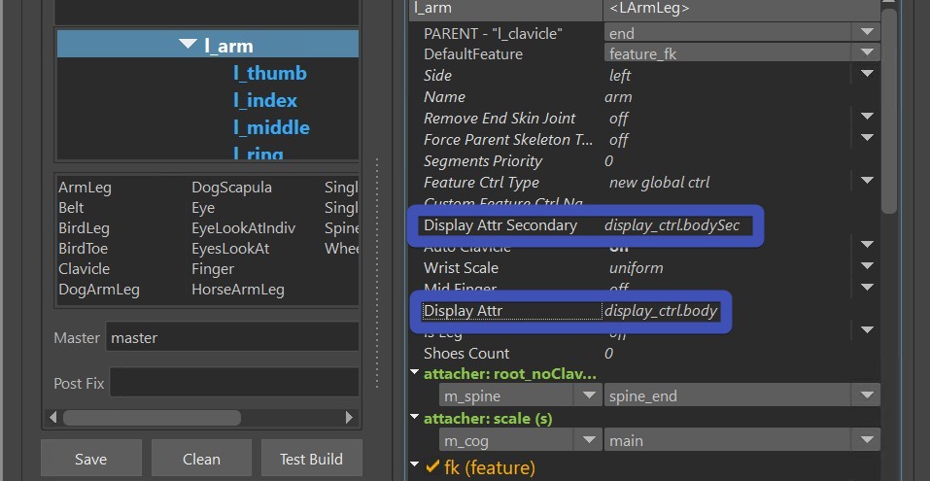Toggle the fk feature checkmark
The width and height of the screenshot is (930, 481).
(433, 466)
